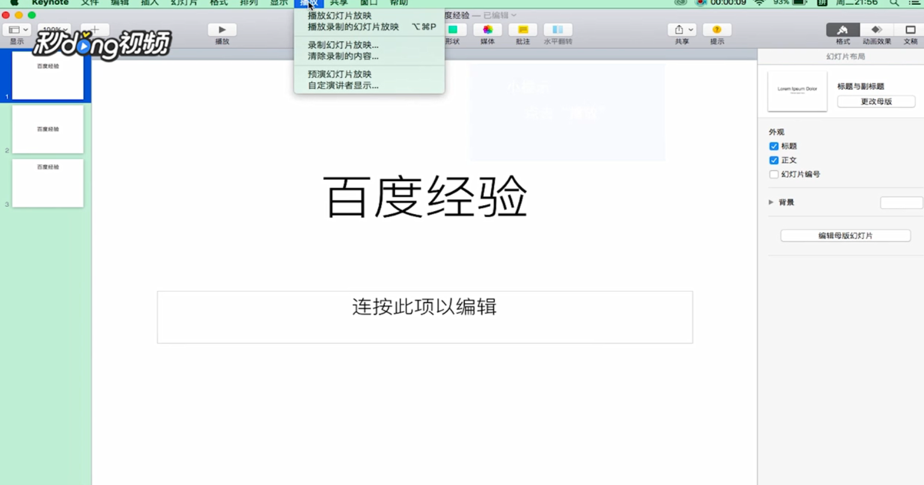Open the Media (媒体) toolbar icon
Image resolution: width=924 pixels, height=485 pixels.
pos(488,29)
